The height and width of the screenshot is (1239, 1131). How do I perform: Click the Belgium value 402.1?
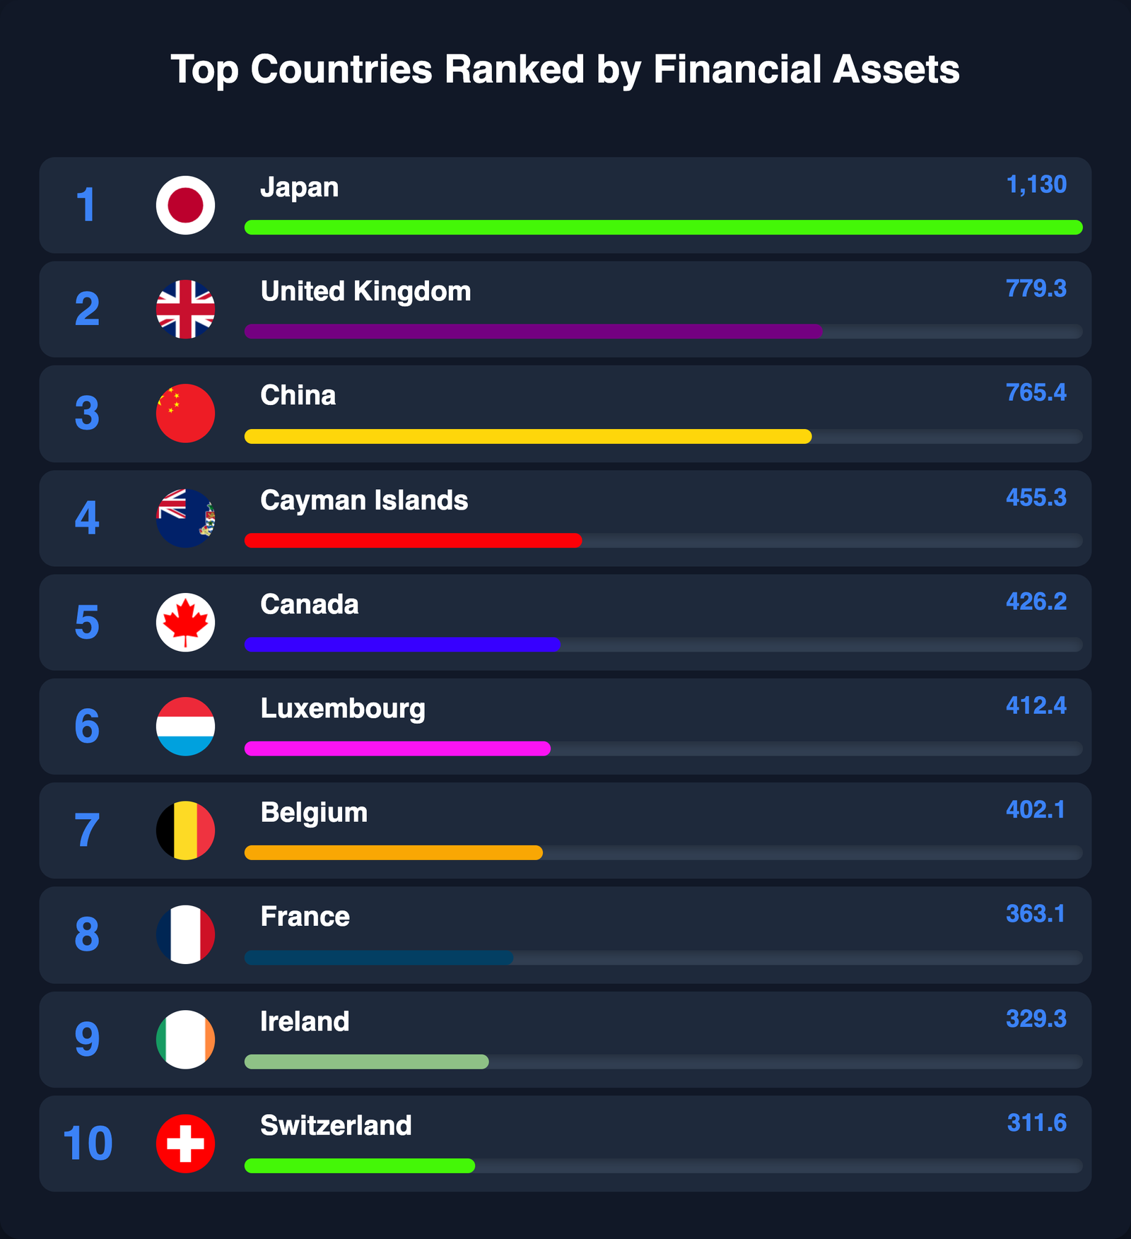click(x=1035, y=809)
